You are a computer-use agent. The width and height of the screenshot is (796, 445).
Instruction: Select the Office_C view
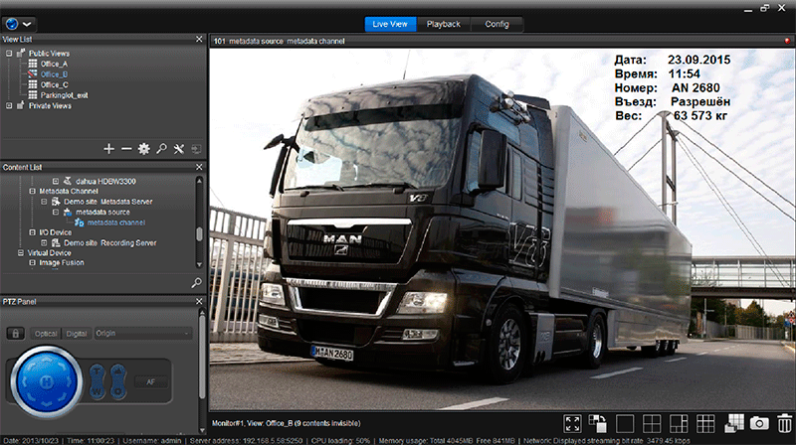(54, 84)
